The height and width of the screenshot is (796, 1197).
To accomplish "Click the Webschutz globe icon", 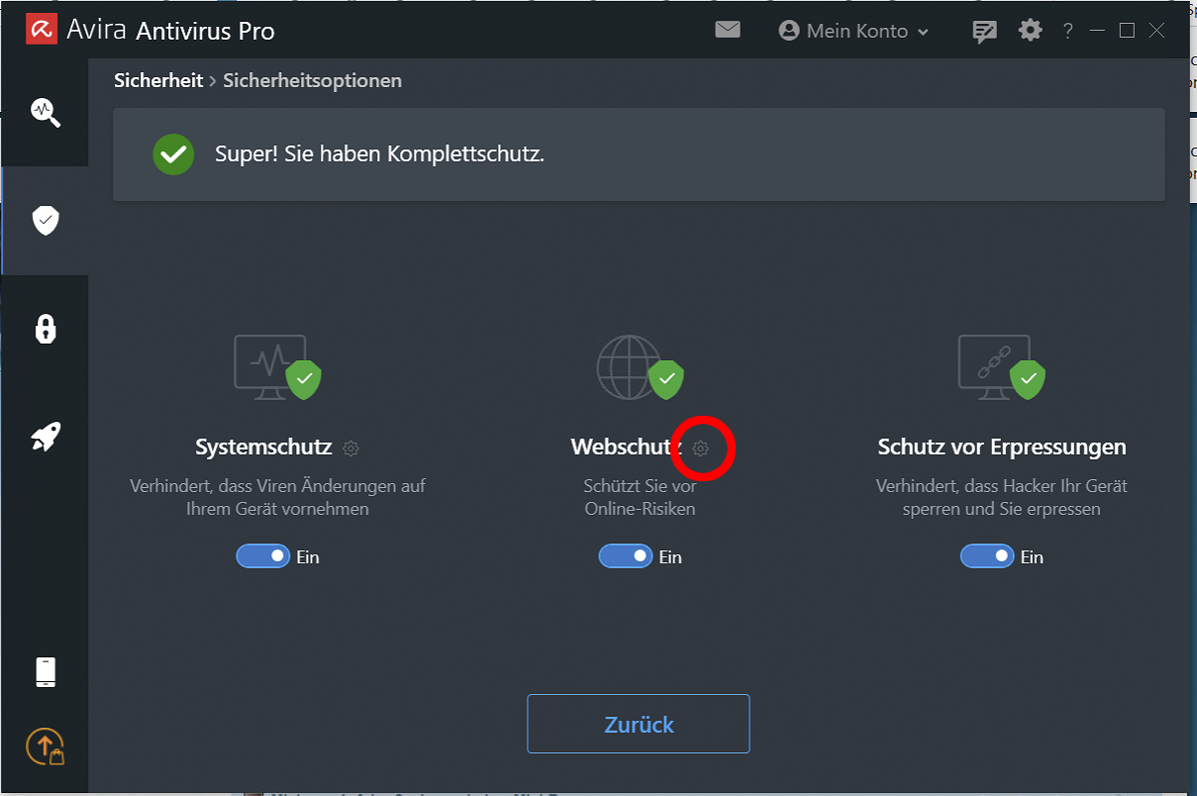I will click(640, 366).
